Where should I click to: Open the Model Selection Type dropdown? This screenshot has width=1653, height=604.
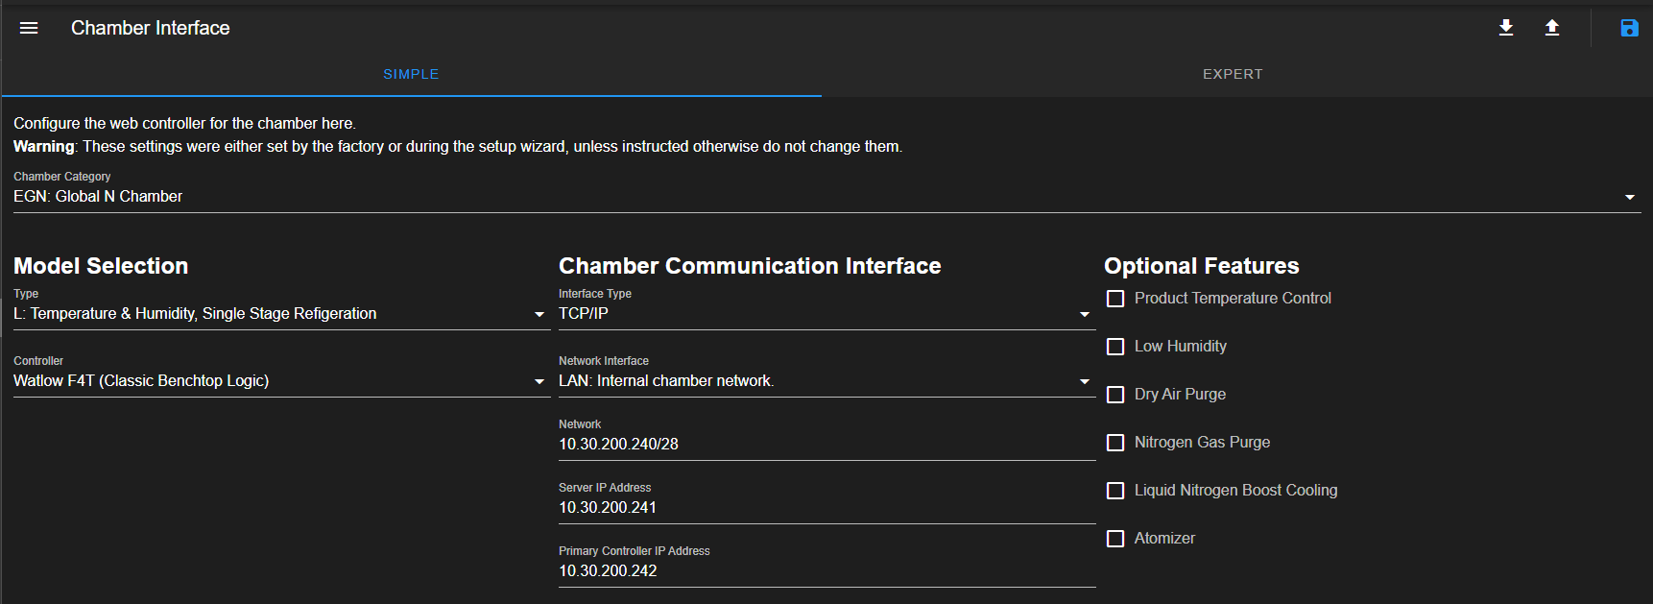point(281,314)
